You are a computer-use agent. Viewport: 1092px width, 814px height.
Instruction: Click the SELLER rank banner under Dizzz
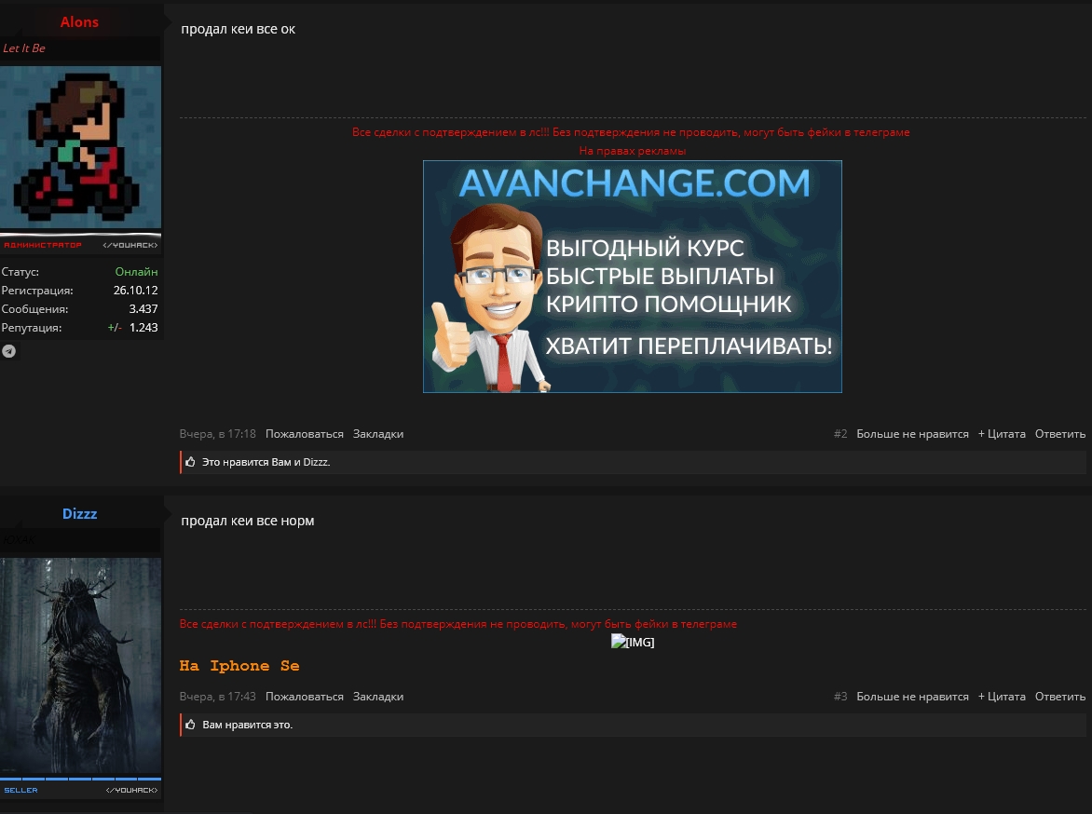coord(81,790)
